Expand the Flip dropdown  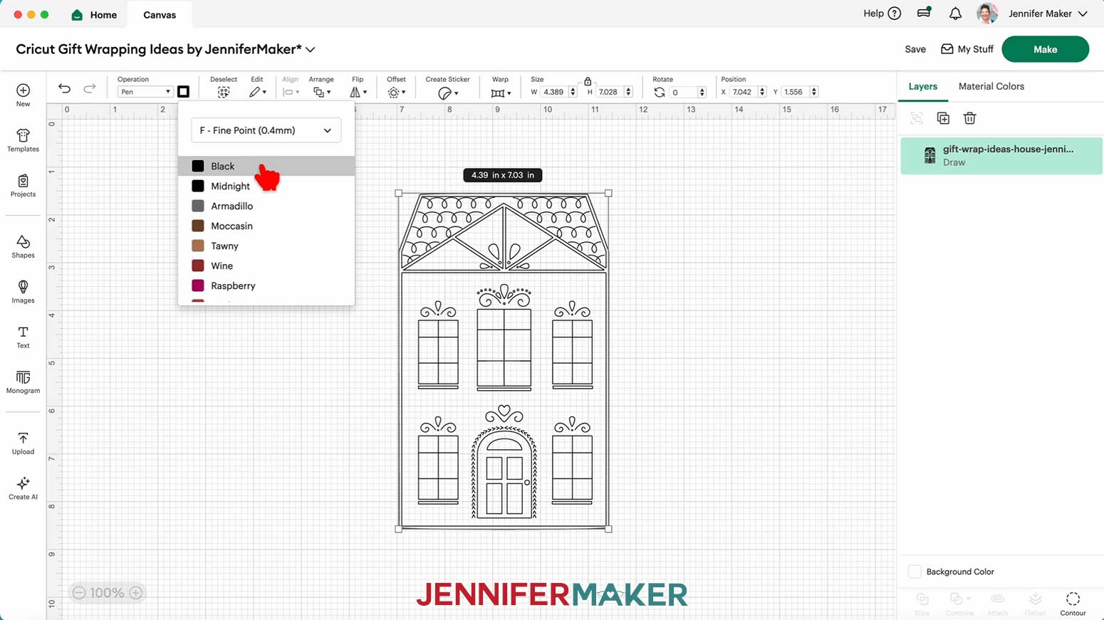click(x=358, y=93)
